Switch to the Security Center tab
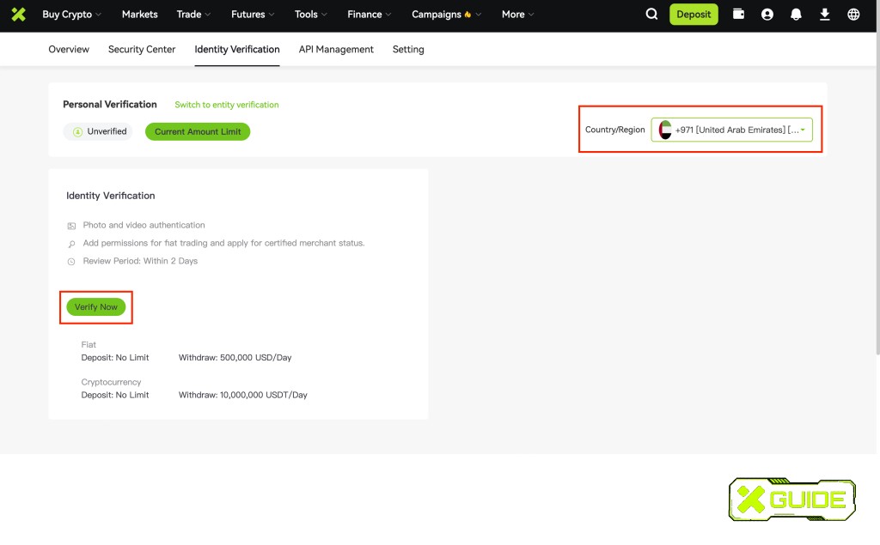This screenshot has width=880, height=545. tap(142, 49)
